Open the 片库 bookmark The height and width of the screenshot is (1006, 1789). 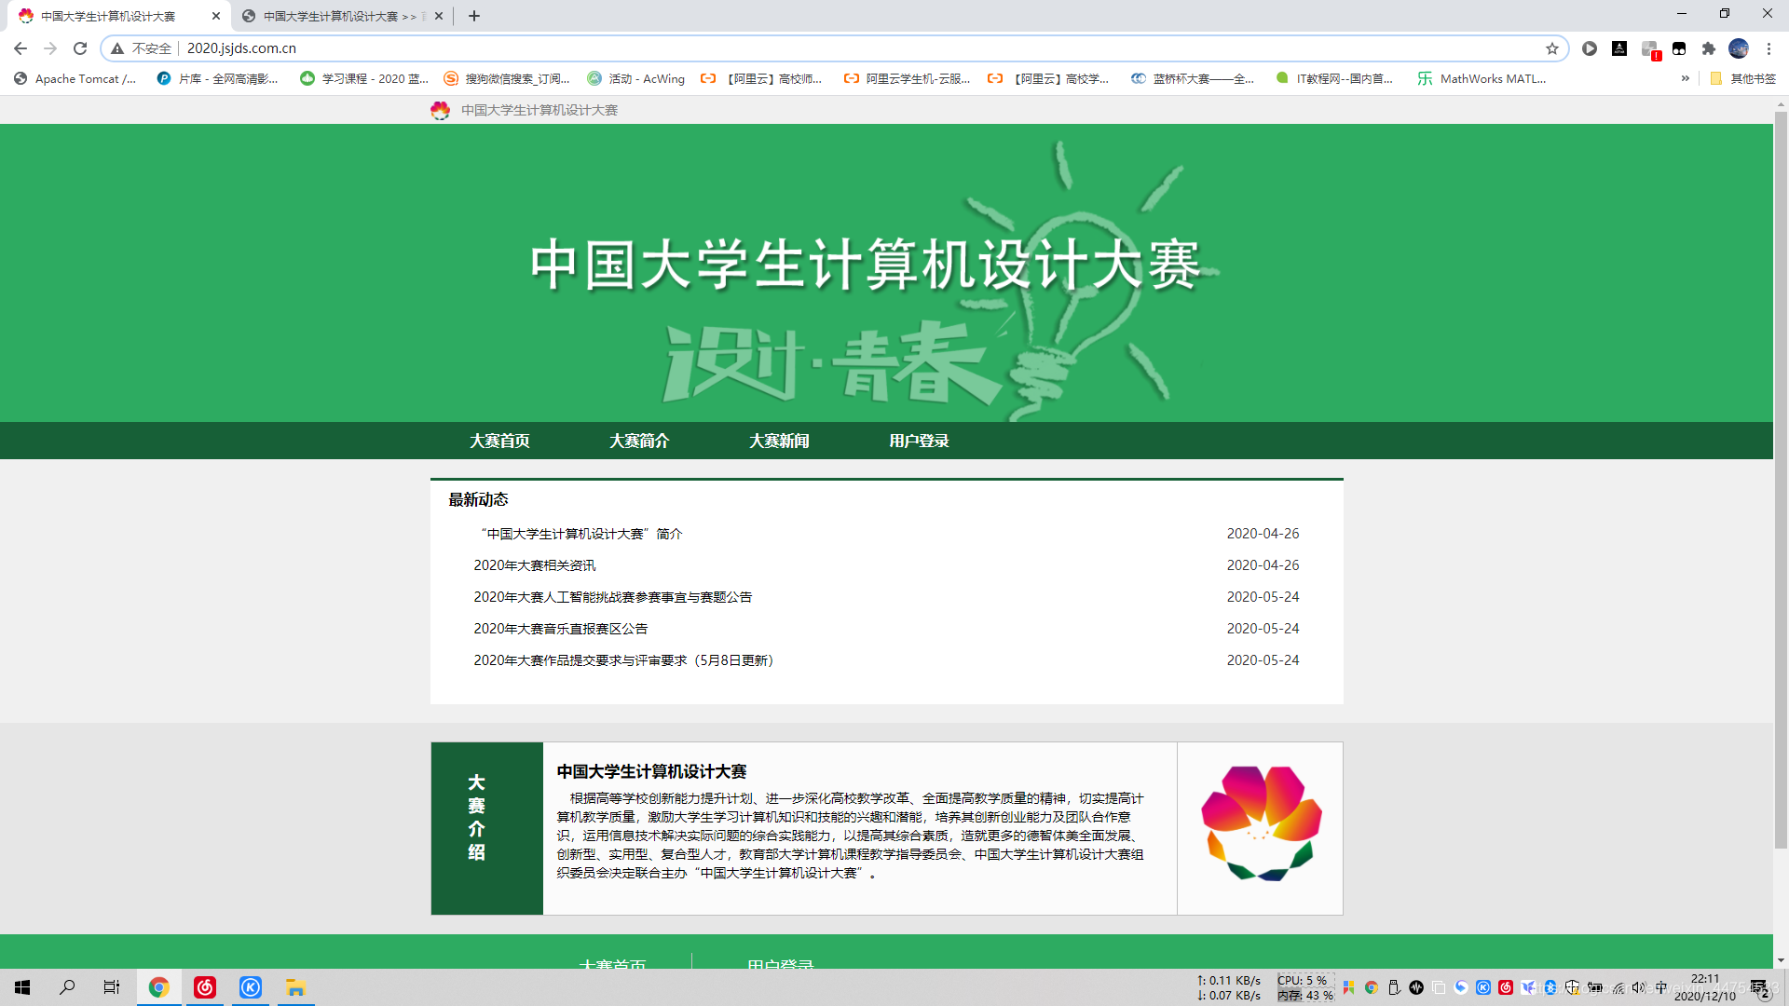coord(218,79)
